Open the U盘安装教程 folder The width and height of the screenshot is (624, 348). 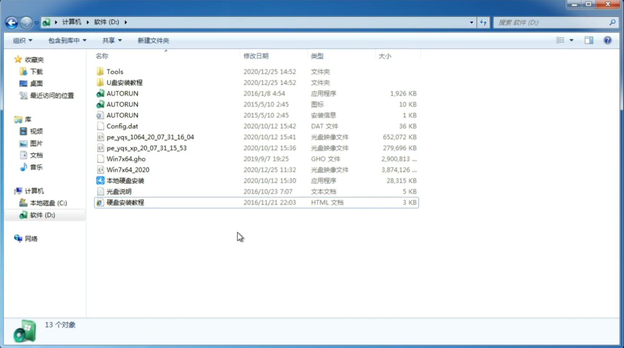click(124, 82)
